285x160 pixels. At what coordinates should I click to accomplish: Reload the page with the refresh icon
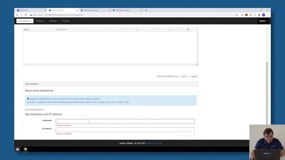(26, 15)
